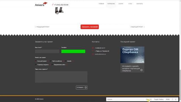The image size is (181, 102).
Task: Open the Услуги menu item
Action: (121, 4)
